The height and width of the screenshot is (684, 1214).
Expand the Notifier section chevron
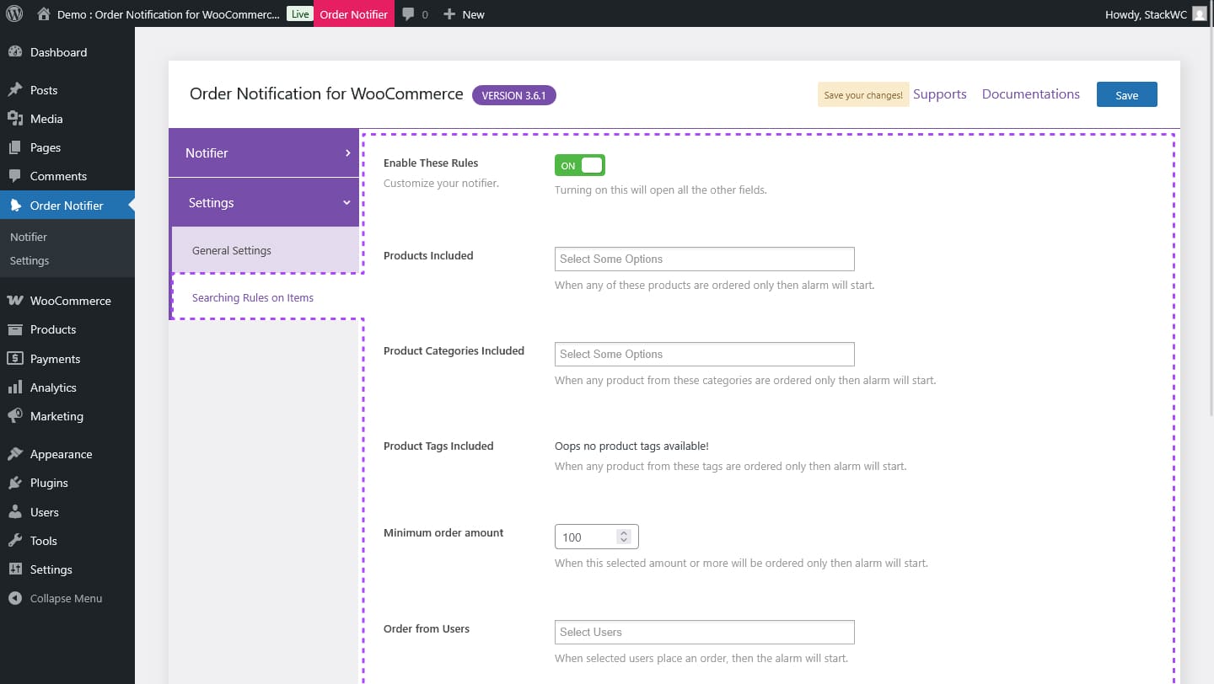coord(347,153)
